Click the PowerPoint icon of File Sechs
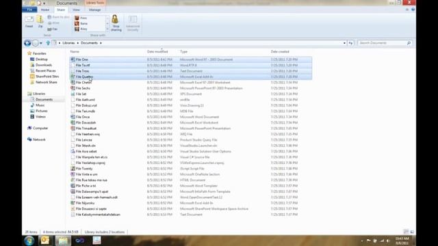Viewport: 438px width, 246px height. click(x=73, y=88)
